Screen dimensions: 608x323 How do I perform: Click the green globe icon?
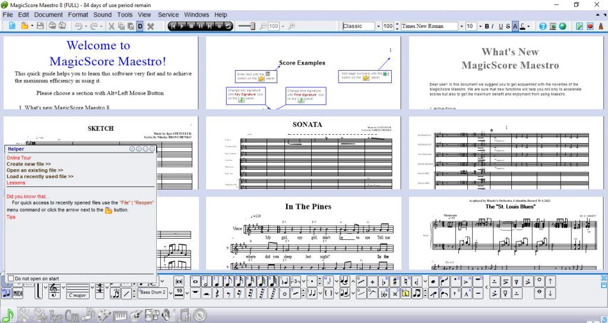point(562,26)
